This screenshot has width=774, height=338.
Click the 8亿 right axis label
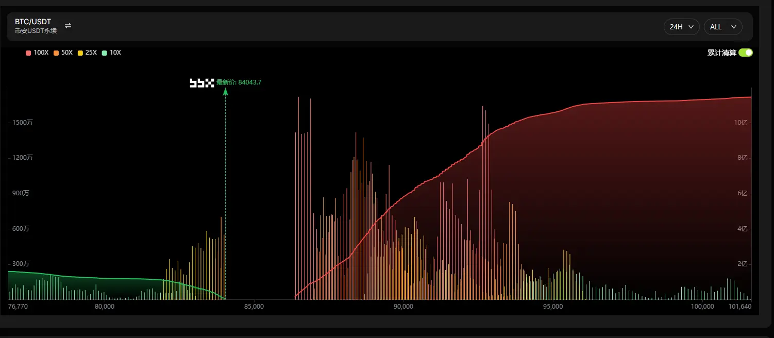tap(743, 158)
